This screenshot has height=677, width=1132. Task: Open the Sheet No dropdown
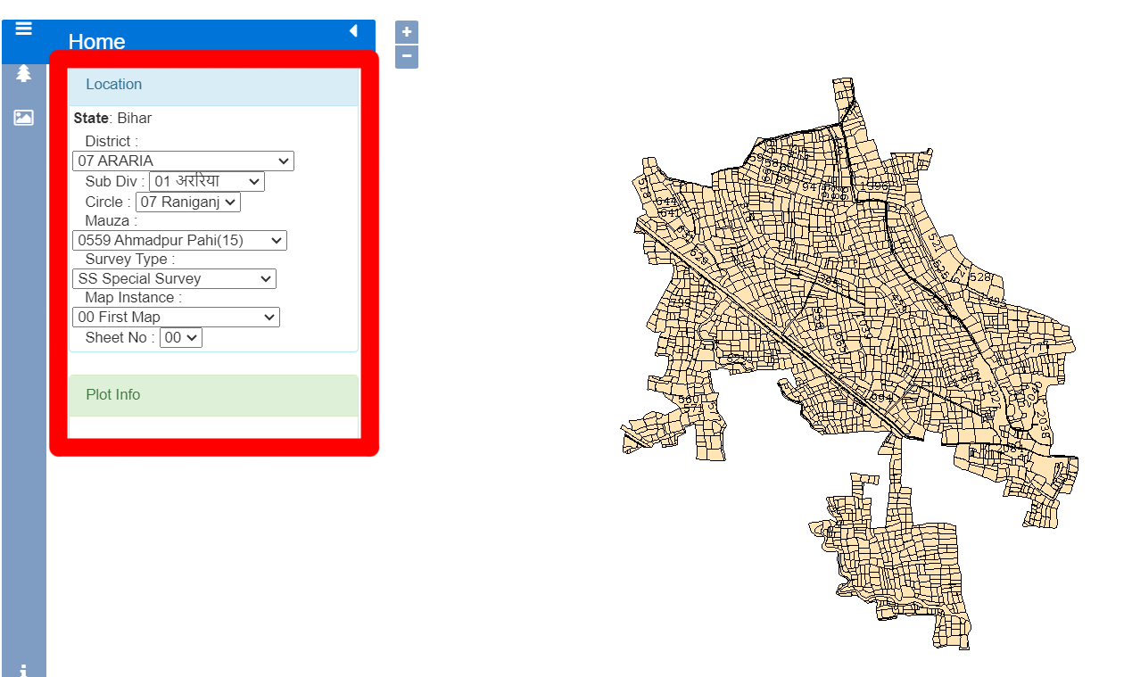pyautogui.click(x=181, y=338)
